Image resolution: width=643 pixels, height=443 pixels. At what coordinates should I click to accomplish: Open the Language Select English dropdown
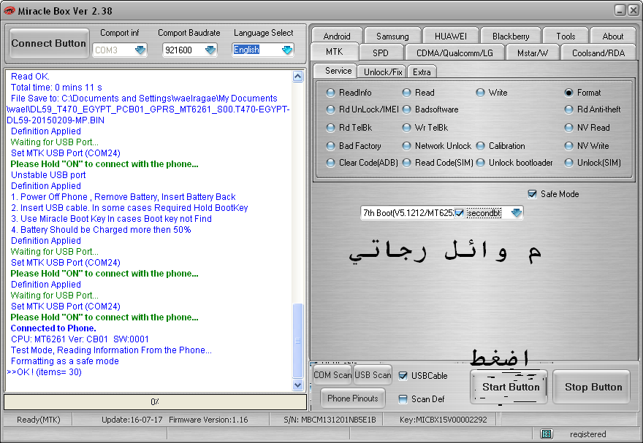(x=287, y=50)
